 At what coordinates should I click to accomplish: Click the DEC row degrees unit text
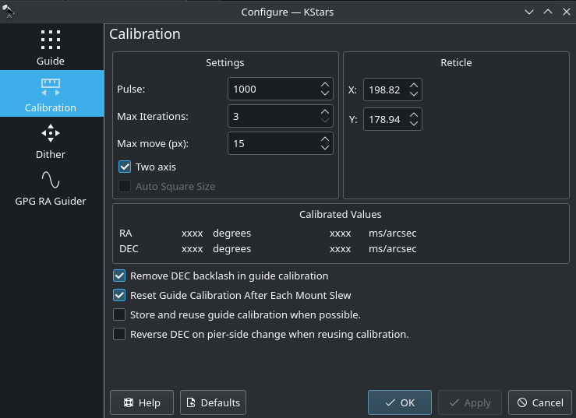point(231,249)
